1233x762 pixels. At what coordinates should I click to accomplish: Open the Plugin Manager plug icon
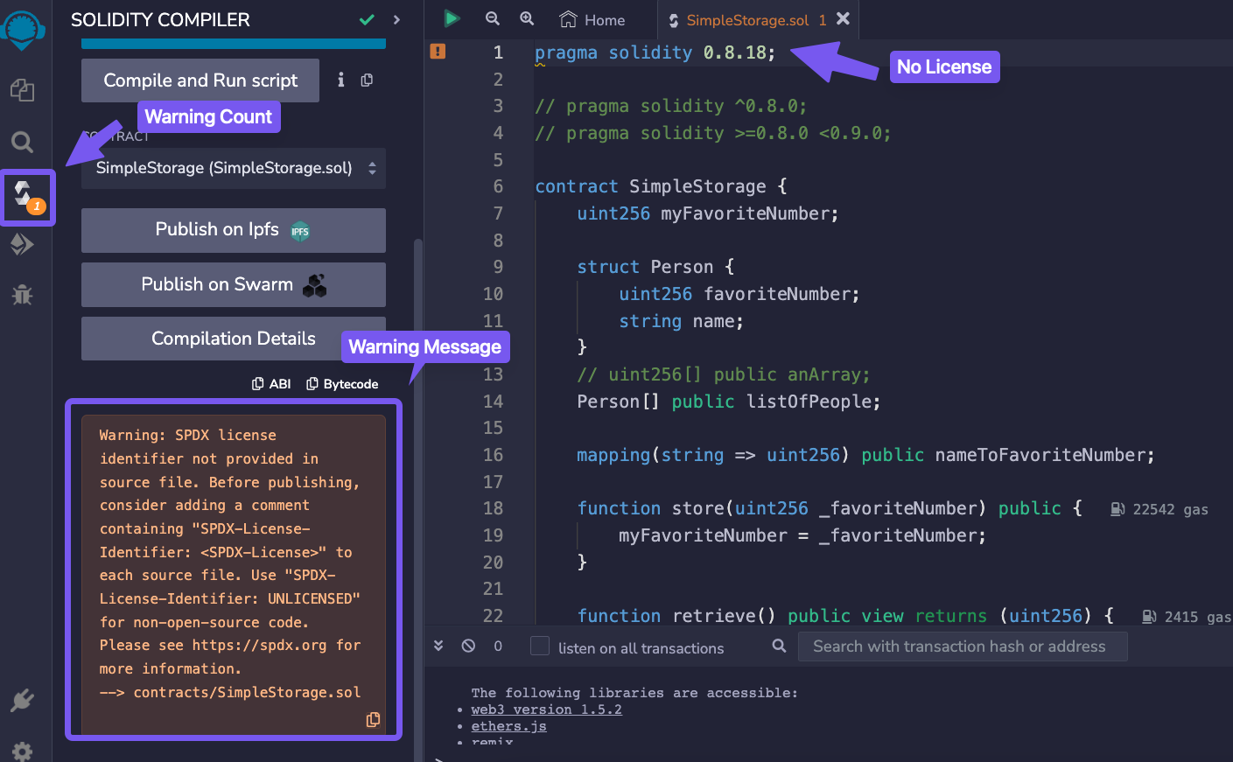(x=23, y=700)
